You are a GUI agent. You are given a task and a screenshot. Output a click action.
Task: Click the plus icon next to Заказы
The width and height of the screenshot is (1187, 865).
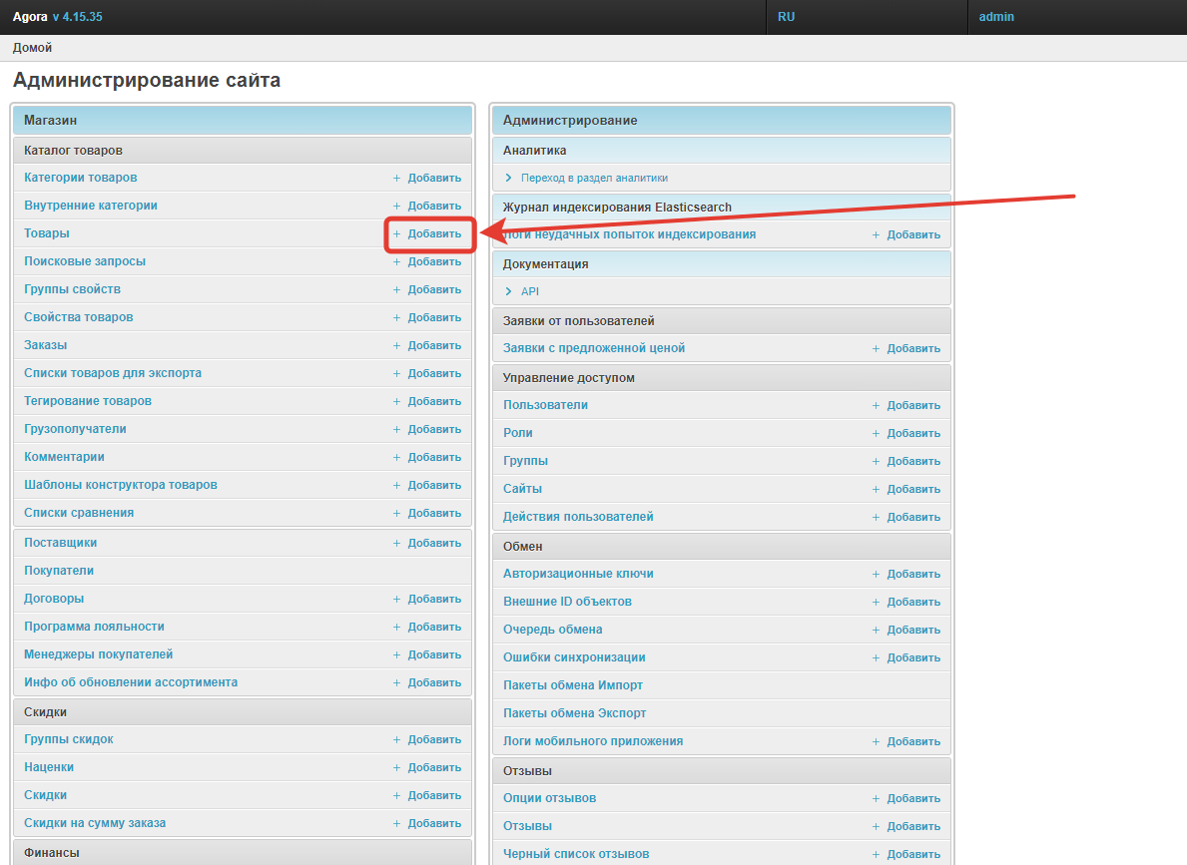pos(396,346)
